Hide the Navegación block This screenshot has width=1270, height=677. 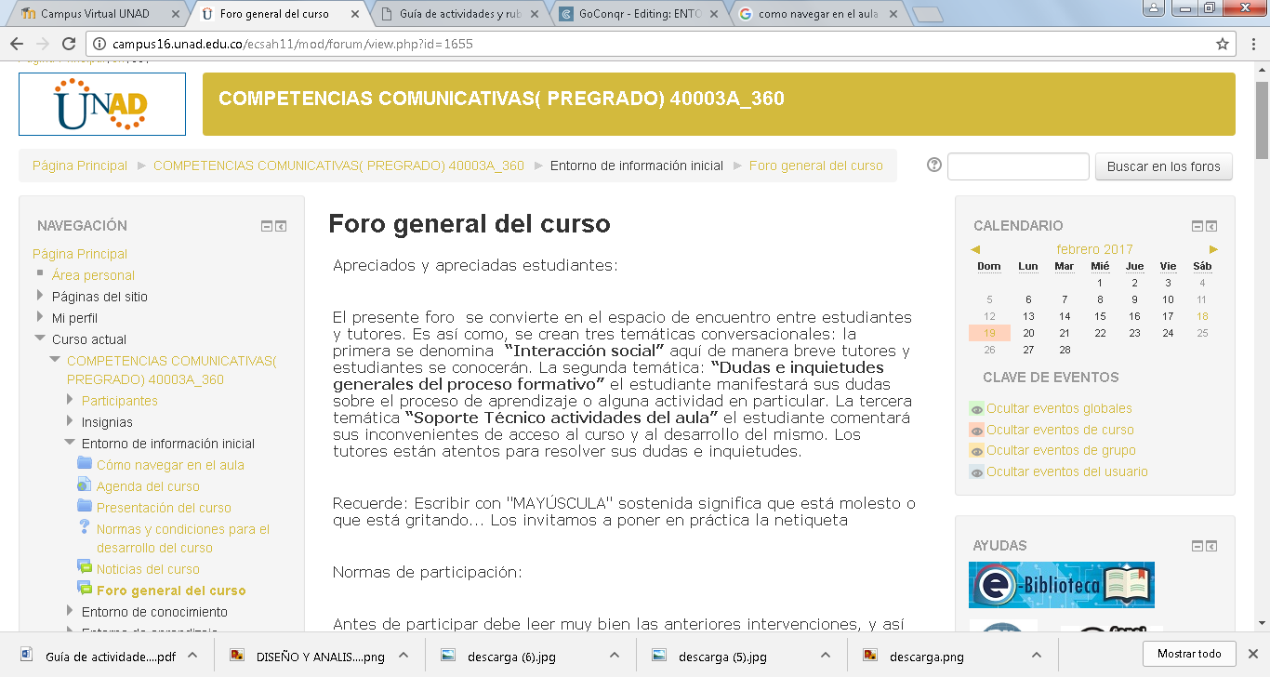(267, 226)
